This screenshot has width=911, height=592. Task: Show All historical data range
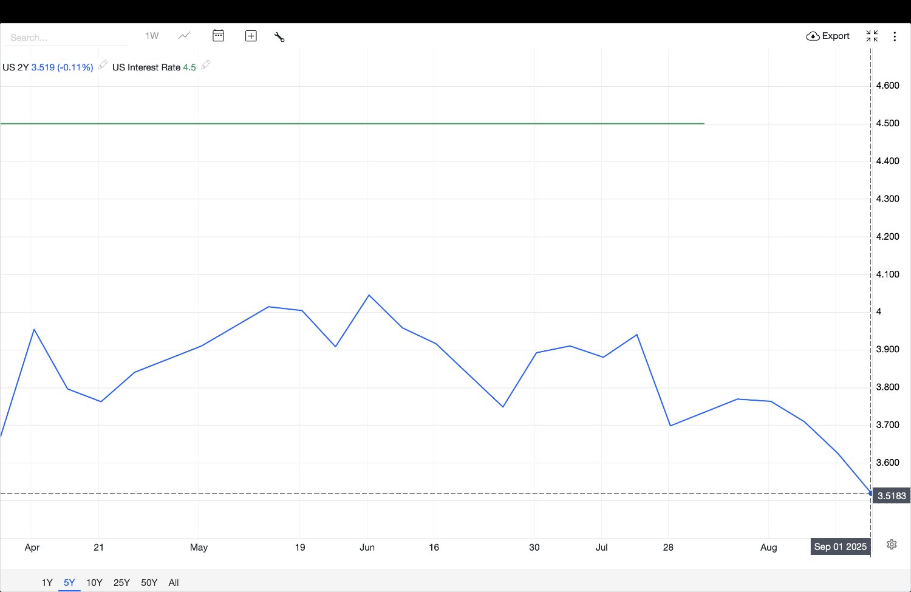point(174,582)
